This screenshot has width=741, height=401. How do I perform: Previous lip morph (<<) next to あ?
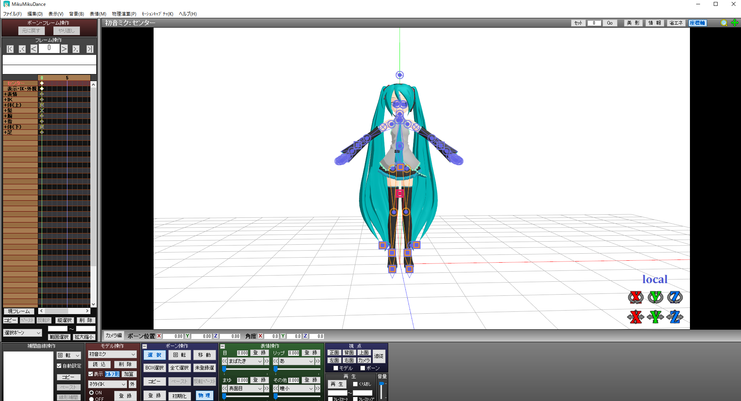pos(276,361)
